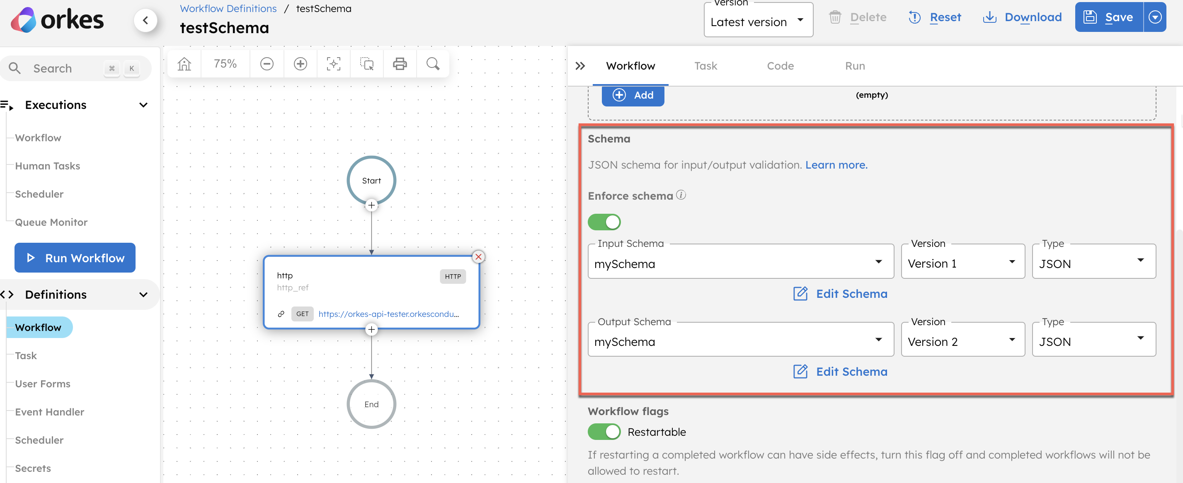The image size is (1183, 483).
Task: Click the fit-to-screen icon
Action: (x=333, y=64)
